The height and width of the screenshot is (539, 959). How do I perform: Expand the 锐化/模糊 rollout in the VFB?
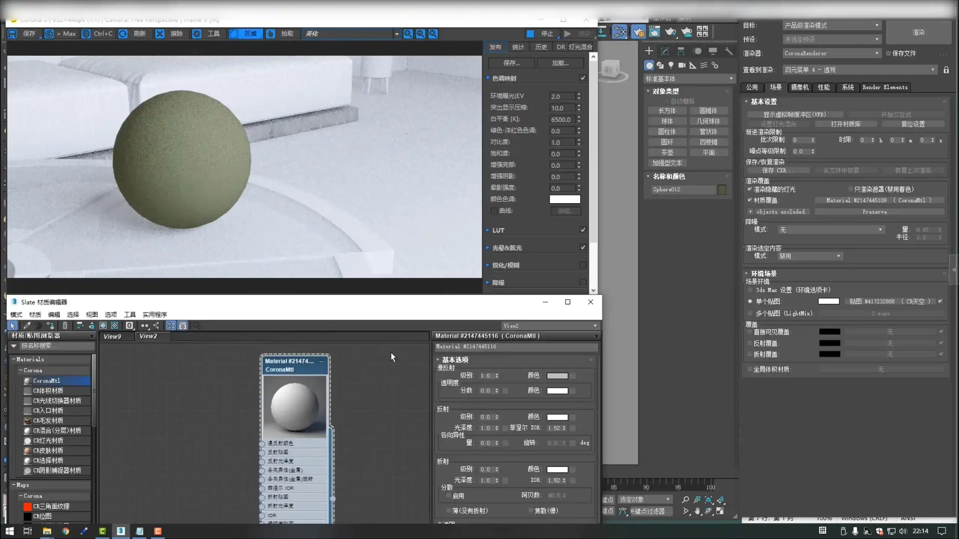505,265
